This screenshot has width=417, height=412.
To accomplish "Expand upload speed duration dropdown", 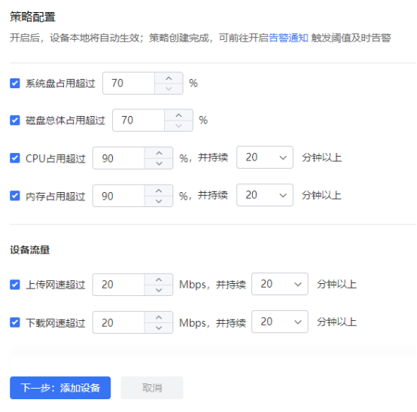I will (280, 284).
